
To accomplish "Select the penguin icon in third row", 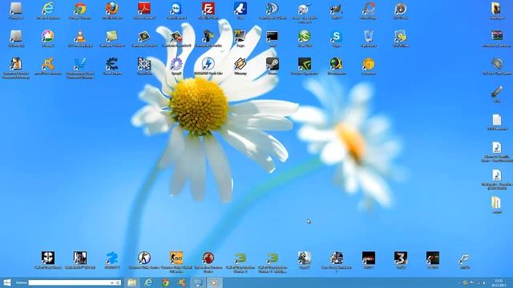I will pos(16,64).
